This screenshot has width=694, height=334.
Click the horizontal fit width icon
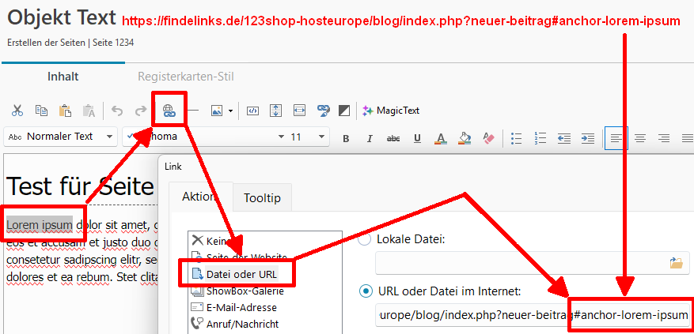(300, 111)
